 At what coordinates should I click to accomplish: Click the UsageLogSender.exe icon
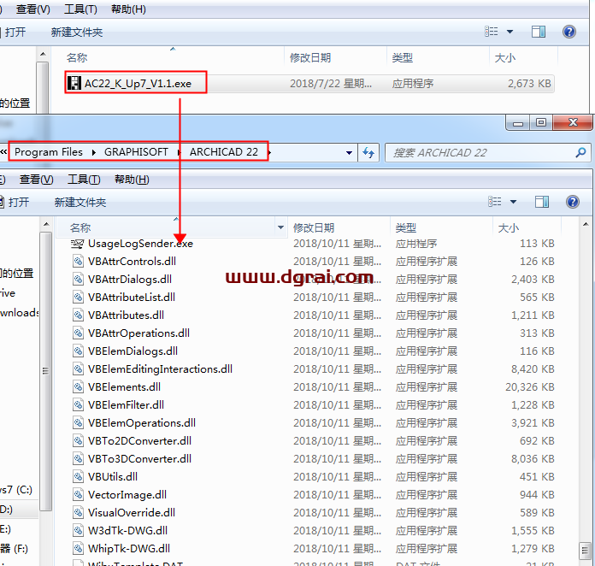coord(78,244)
